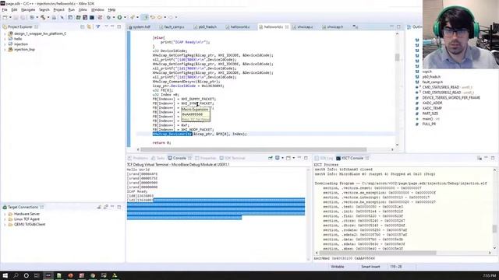Expand the hello project
This screenshot has width=499, height=280.
(x=5, y=39)
